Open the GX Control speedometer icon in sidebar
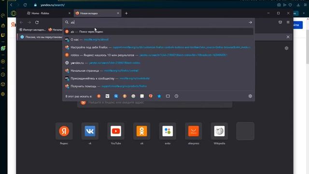Viewport: 309px width, 174px height. point(3,15)
